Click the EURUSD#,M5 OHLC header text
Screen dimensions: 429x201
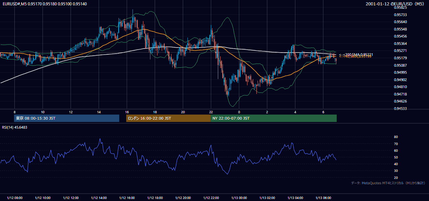click(x=44, y=4)
